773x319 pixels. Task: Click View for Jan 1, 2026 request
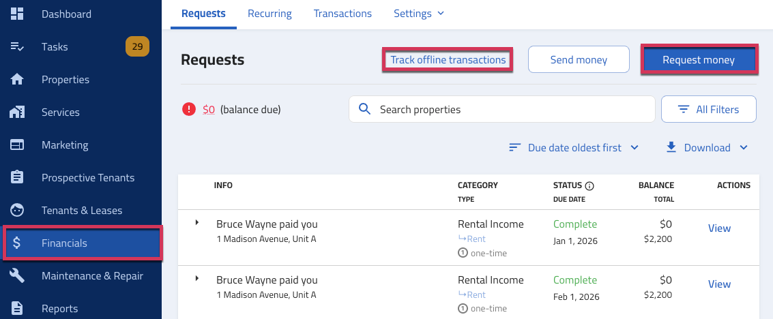pyautogui.click(x=719, y=228)
